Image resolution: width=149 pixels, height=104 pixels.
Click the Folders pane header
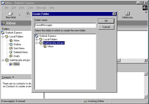16,29
